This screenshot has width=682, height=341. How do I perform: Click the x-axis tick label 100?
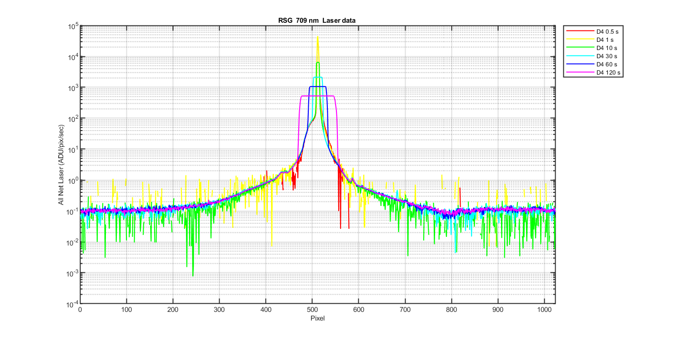pos(127,310)
